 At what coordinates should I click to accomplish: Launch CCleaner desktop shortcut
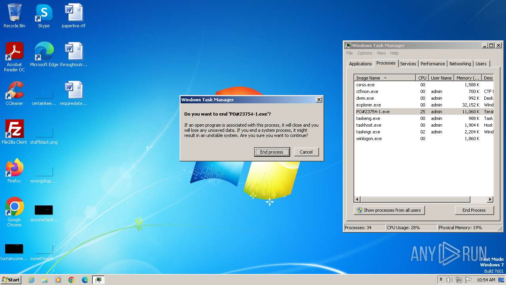click(14, 93)
